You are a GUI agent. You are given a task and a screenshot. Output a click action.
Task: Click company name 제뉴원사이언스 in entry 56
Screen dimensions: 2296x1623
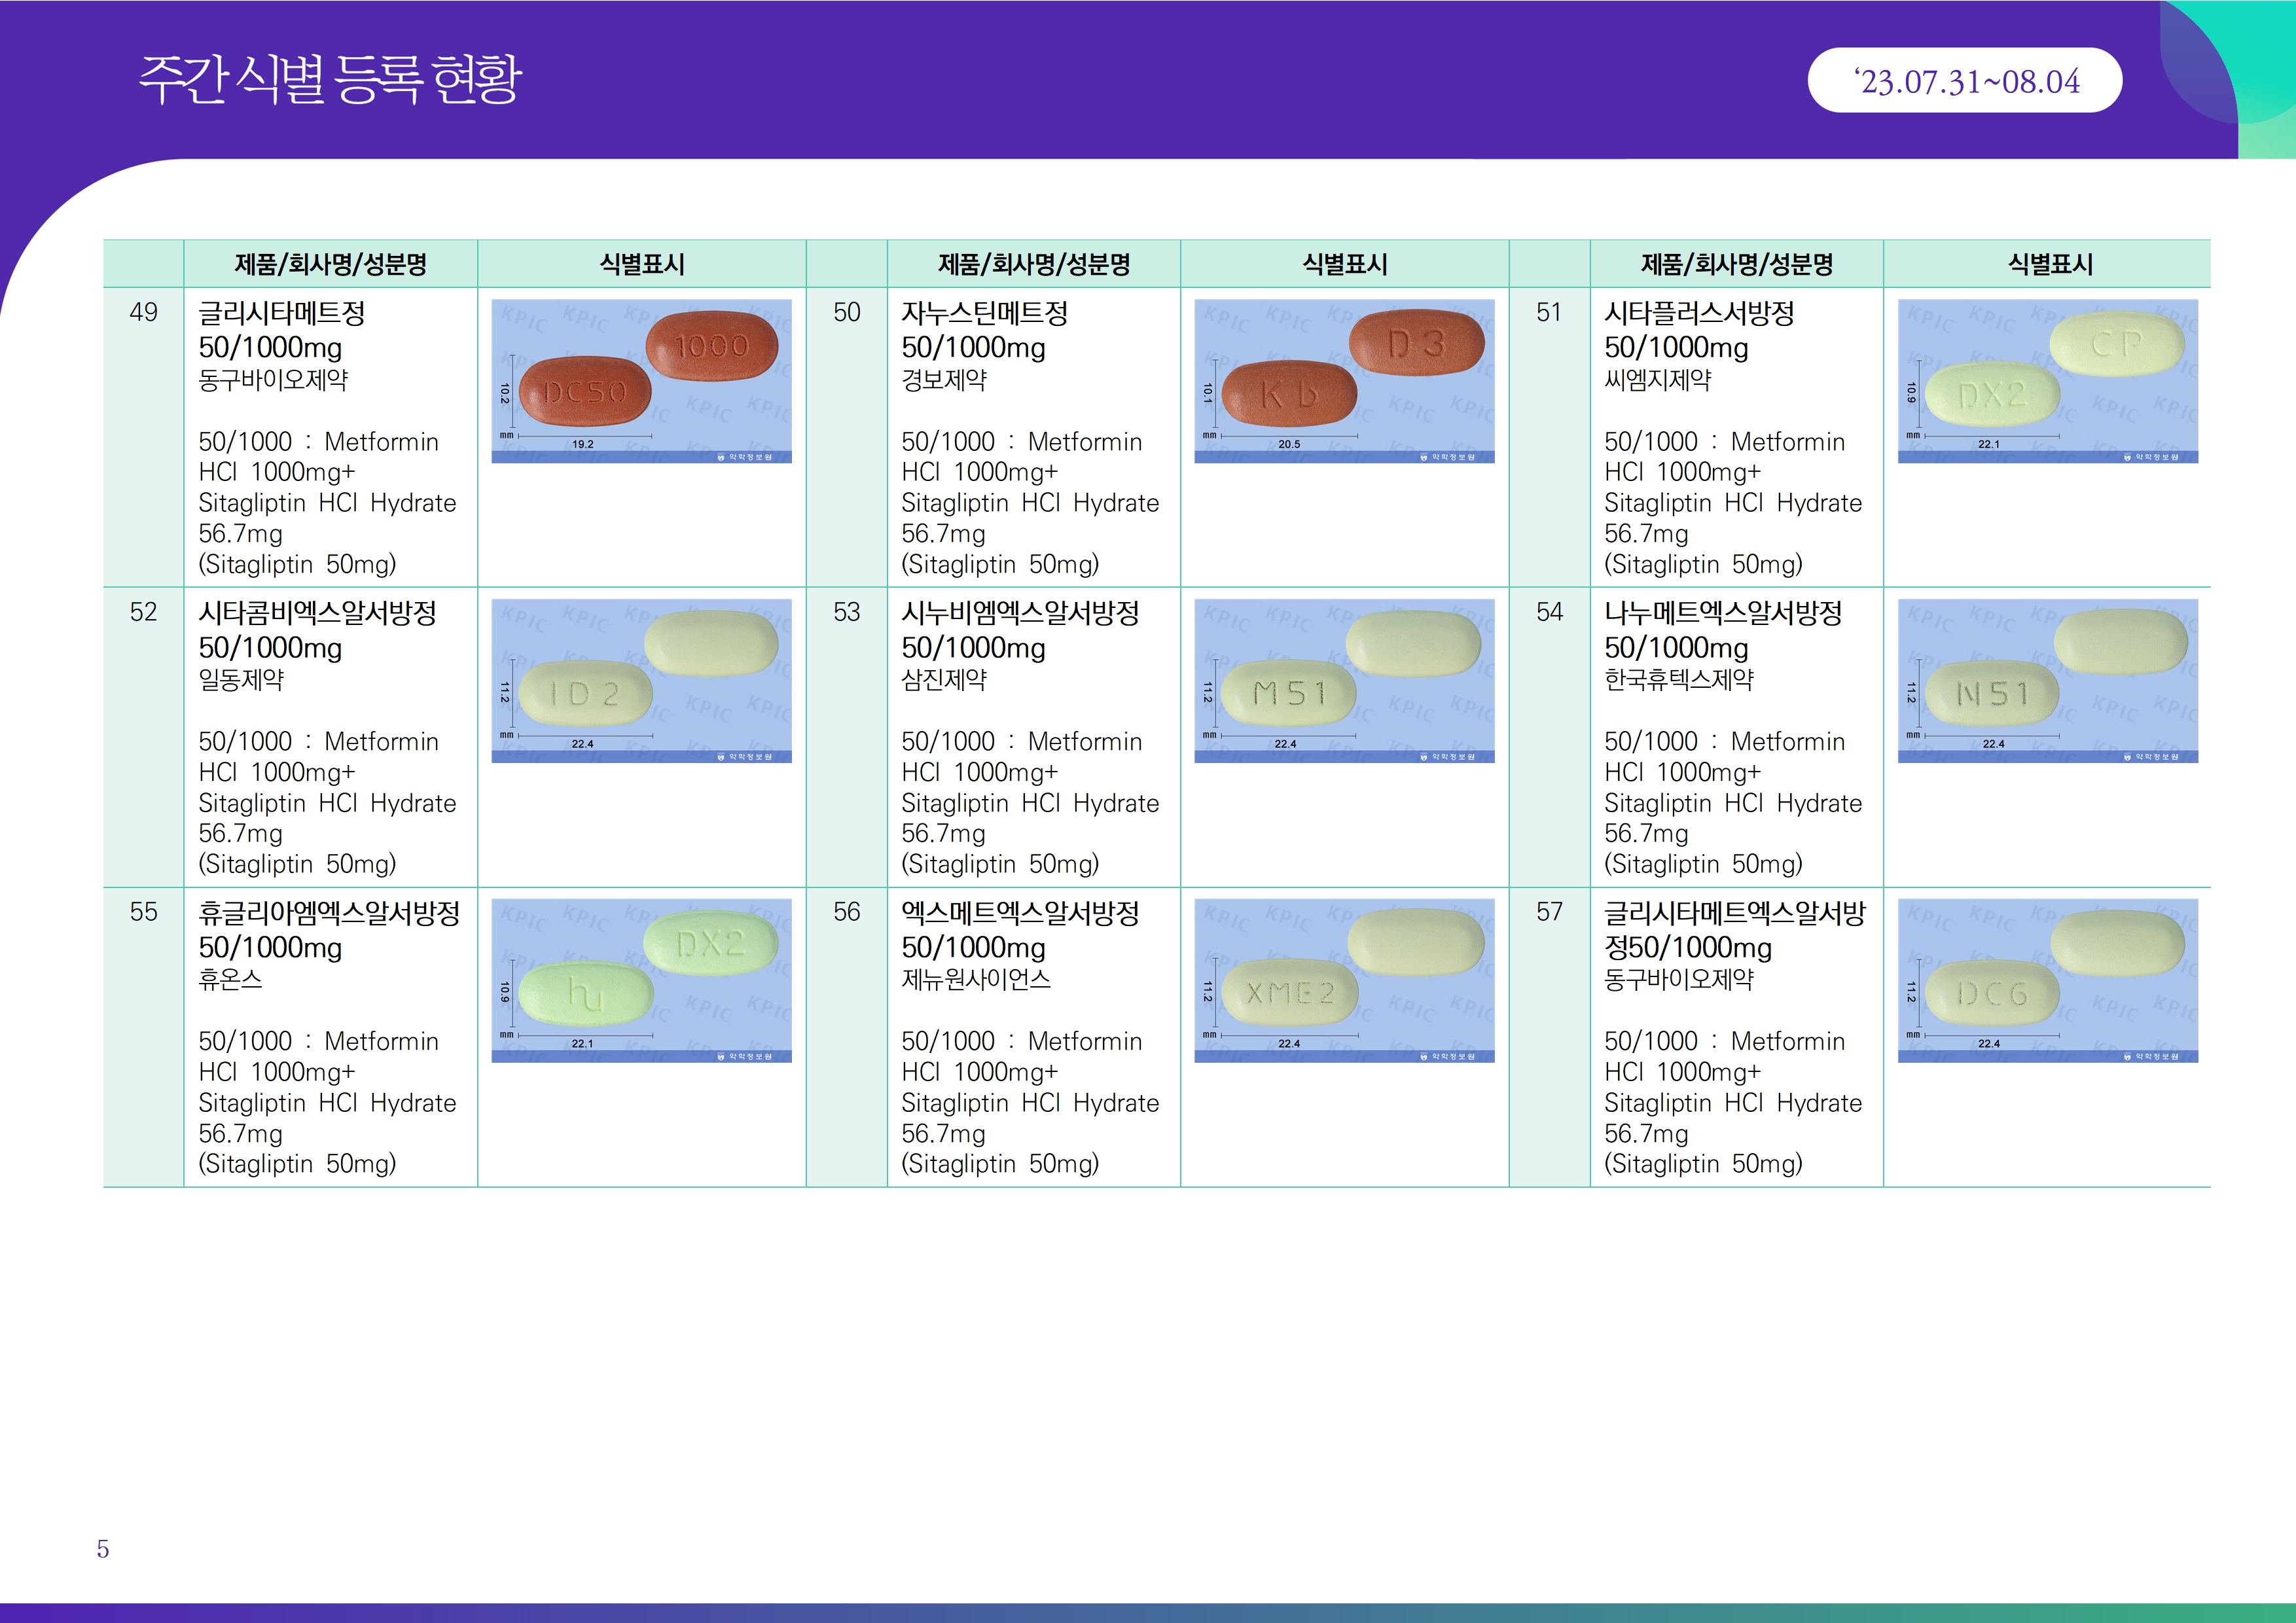[976, 979]
